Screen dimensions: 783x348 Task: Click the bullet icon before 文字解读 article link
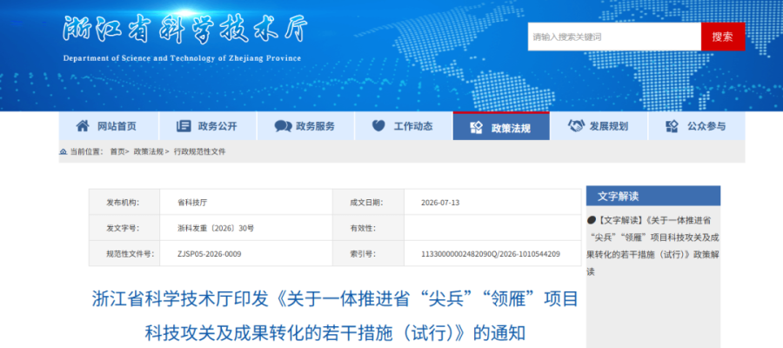(592, 220)
